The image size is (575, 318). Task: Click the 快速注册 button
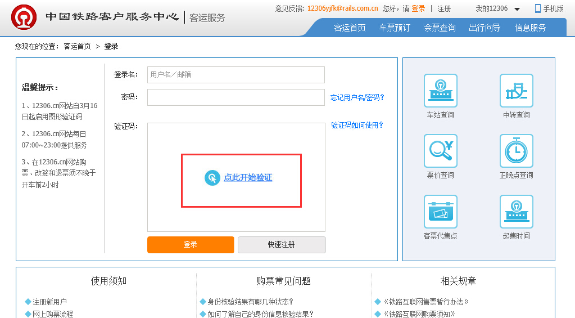[x=282, y=245]
